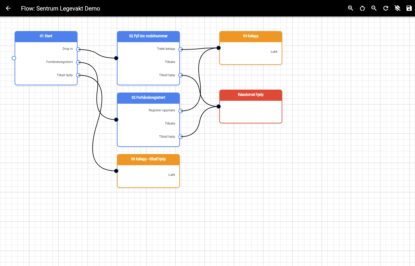Clear layers with the crossed-out layers icon
This screenshot has width=415, height=266.
(397, 8)
